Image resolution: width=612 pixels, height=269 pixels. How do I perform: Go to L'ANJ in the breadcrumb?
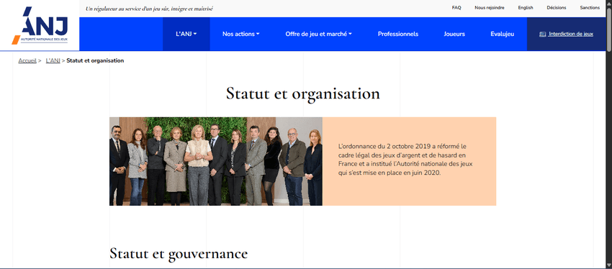click(53, 61)
